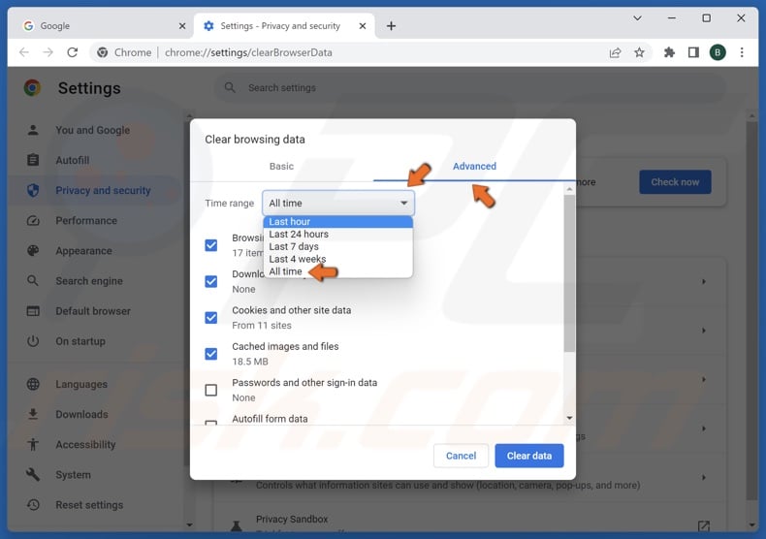Click the Appearance palette icon
Viewport: 766px width, 539px height.
33,250
